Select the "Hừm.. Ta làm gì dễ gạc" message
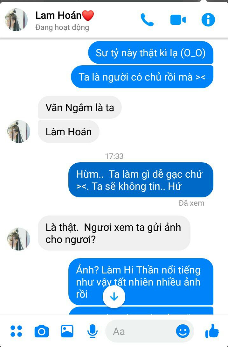This screenshot has width=228, height=347. [141, 180]
